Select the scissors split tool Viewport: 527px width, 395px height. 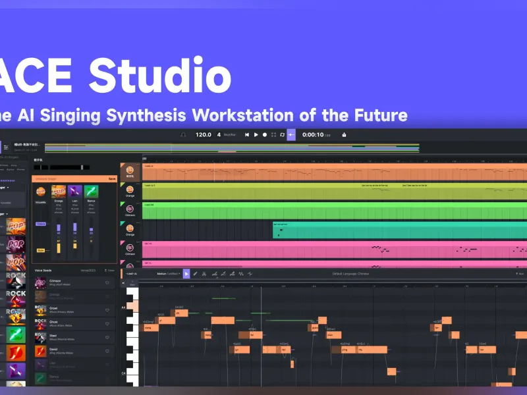[204, 274]
